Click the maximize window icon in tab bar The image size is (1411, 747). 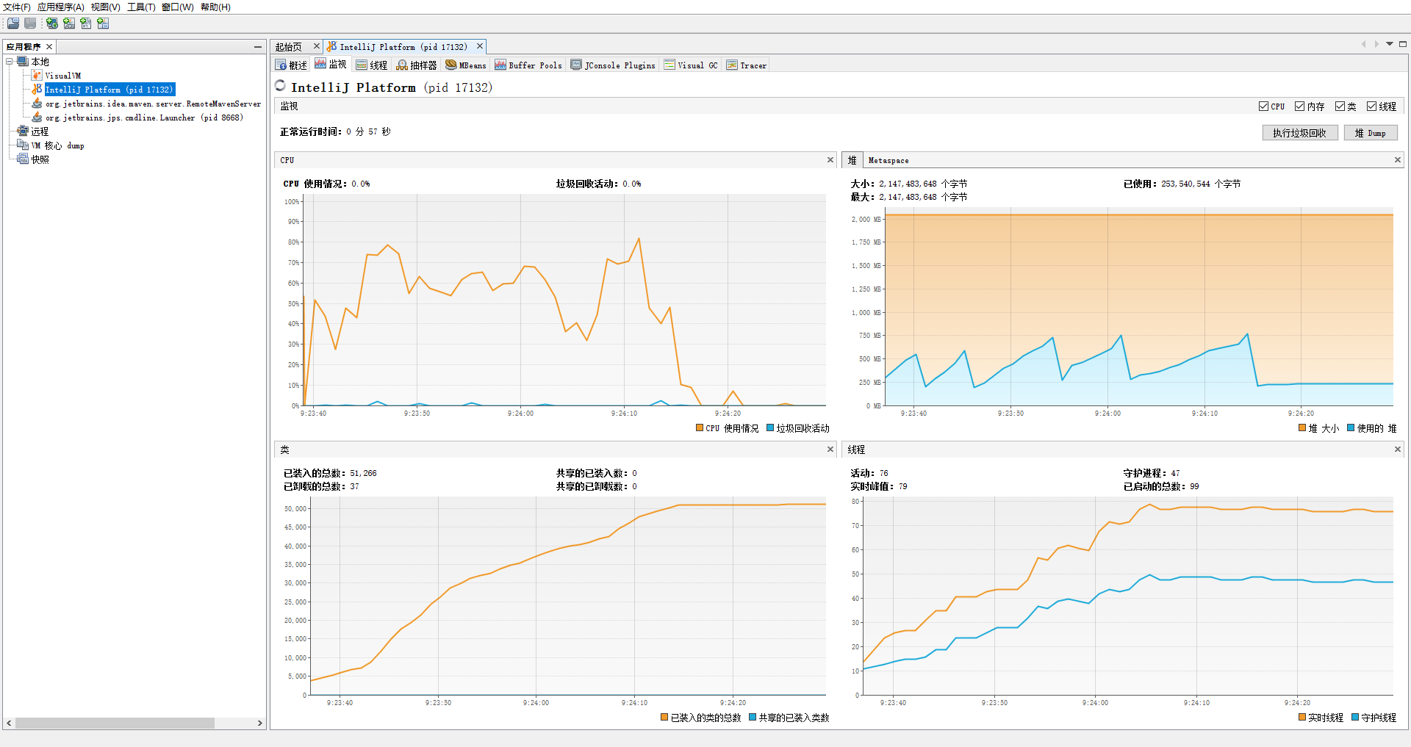click(1402, 44)
